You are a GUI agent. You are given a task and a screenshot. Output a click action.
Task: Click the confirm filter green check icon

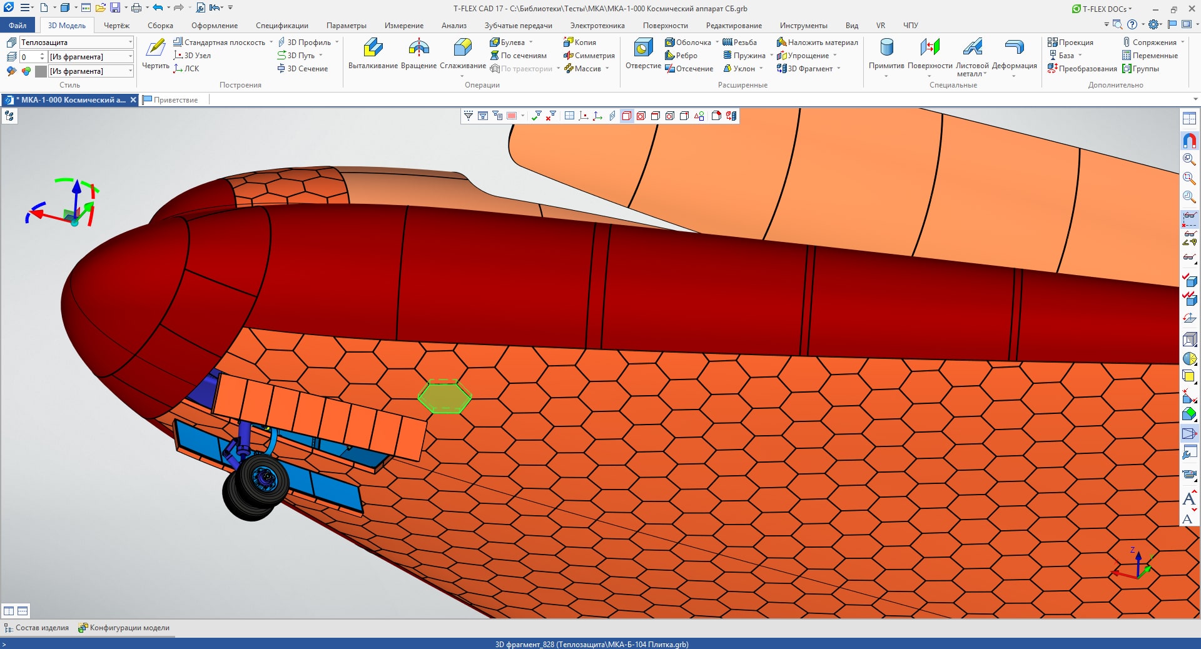coord(537,116)
